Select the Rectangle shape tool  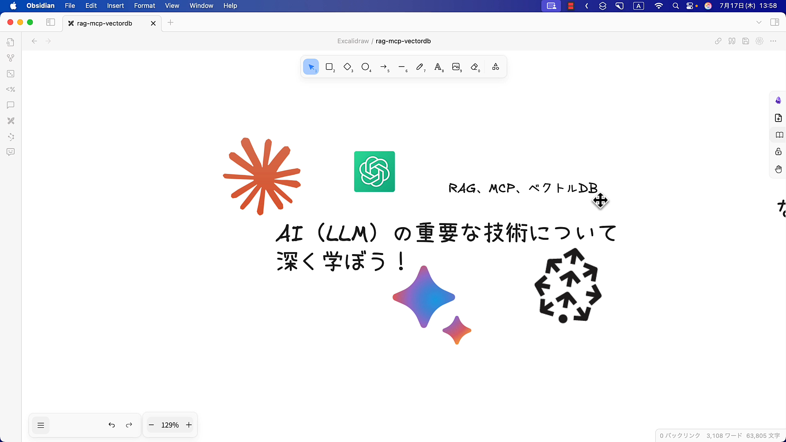(x=329, y=67)
